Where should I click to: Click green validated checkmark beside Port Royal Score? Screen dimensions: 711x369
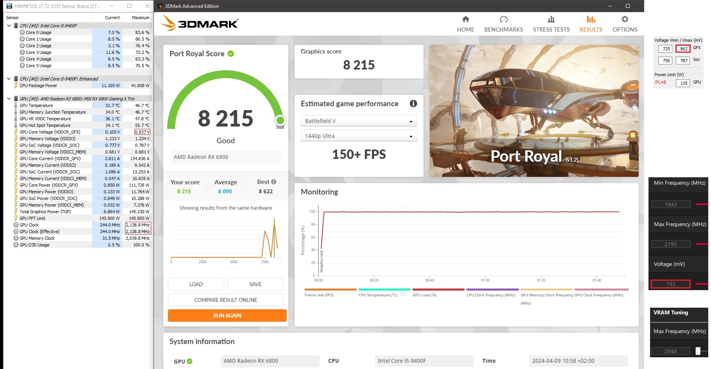click(x=231, y=53)
